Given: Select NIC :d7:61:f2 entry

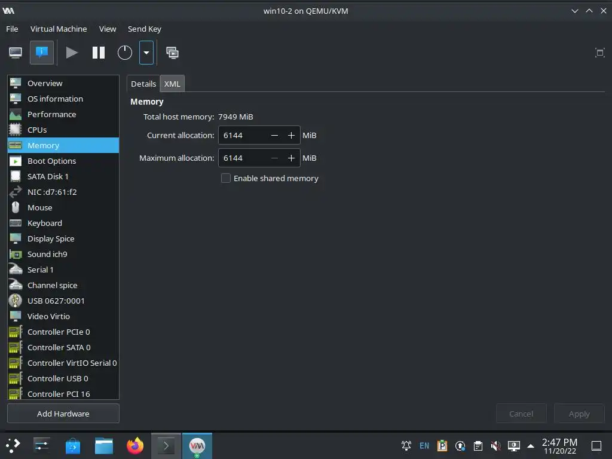Looking at the screenshot, I should point(63,192).
